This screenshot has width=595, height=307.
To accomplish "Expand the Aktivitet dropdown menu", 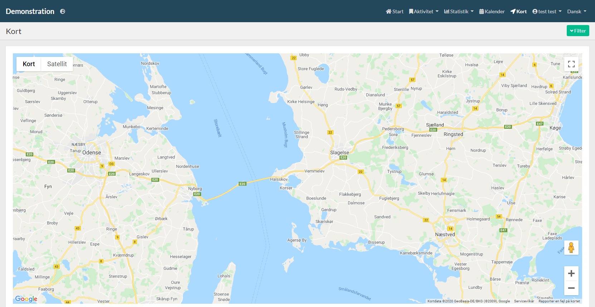I will [424, 11].
